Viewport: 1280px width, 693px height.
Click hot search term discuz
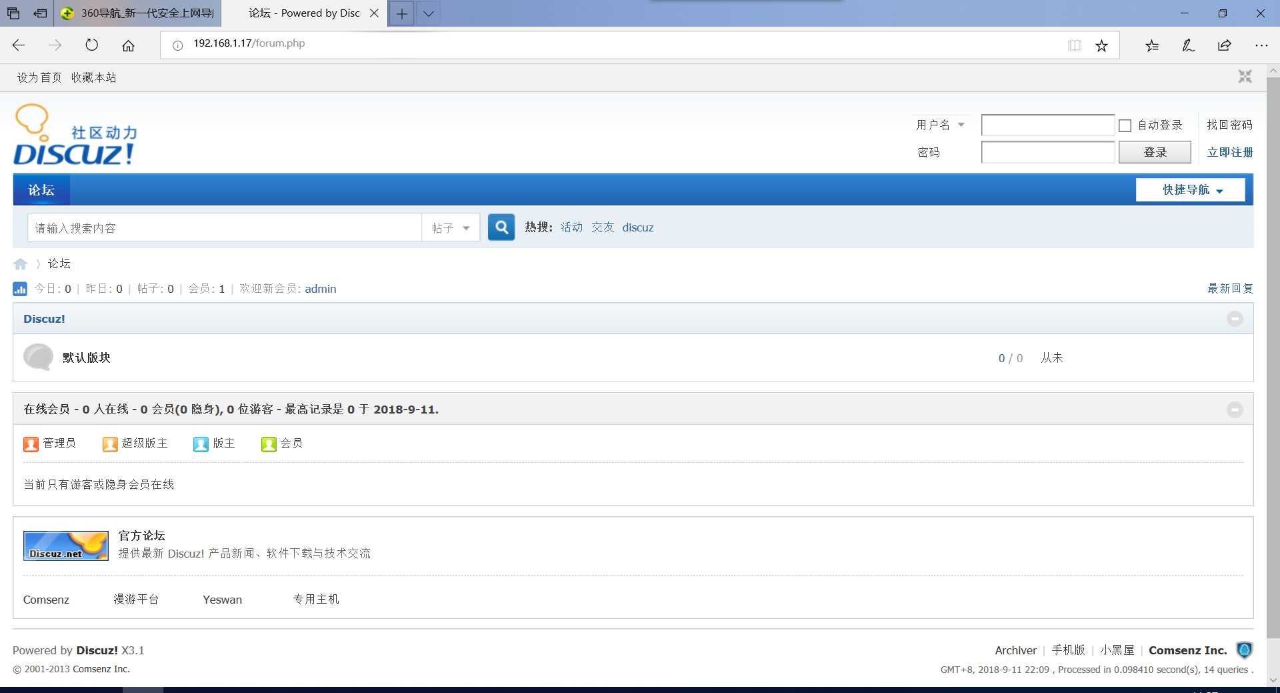click(638, 227)
